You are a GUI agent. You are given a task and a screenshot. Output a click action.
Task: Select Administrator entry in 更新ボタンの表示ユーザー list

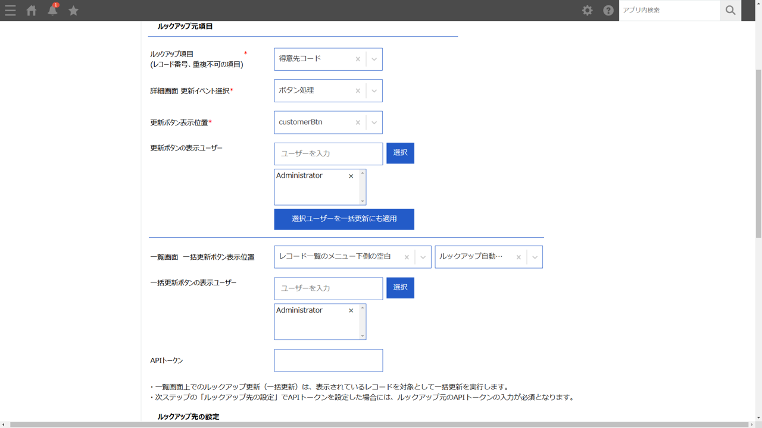[299, 175]
